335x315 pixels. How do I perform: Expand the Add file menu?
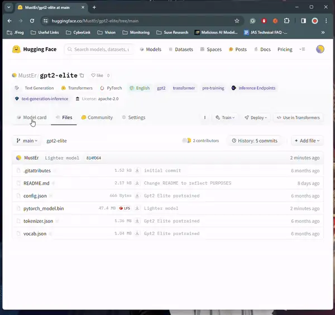pos(307,141)
